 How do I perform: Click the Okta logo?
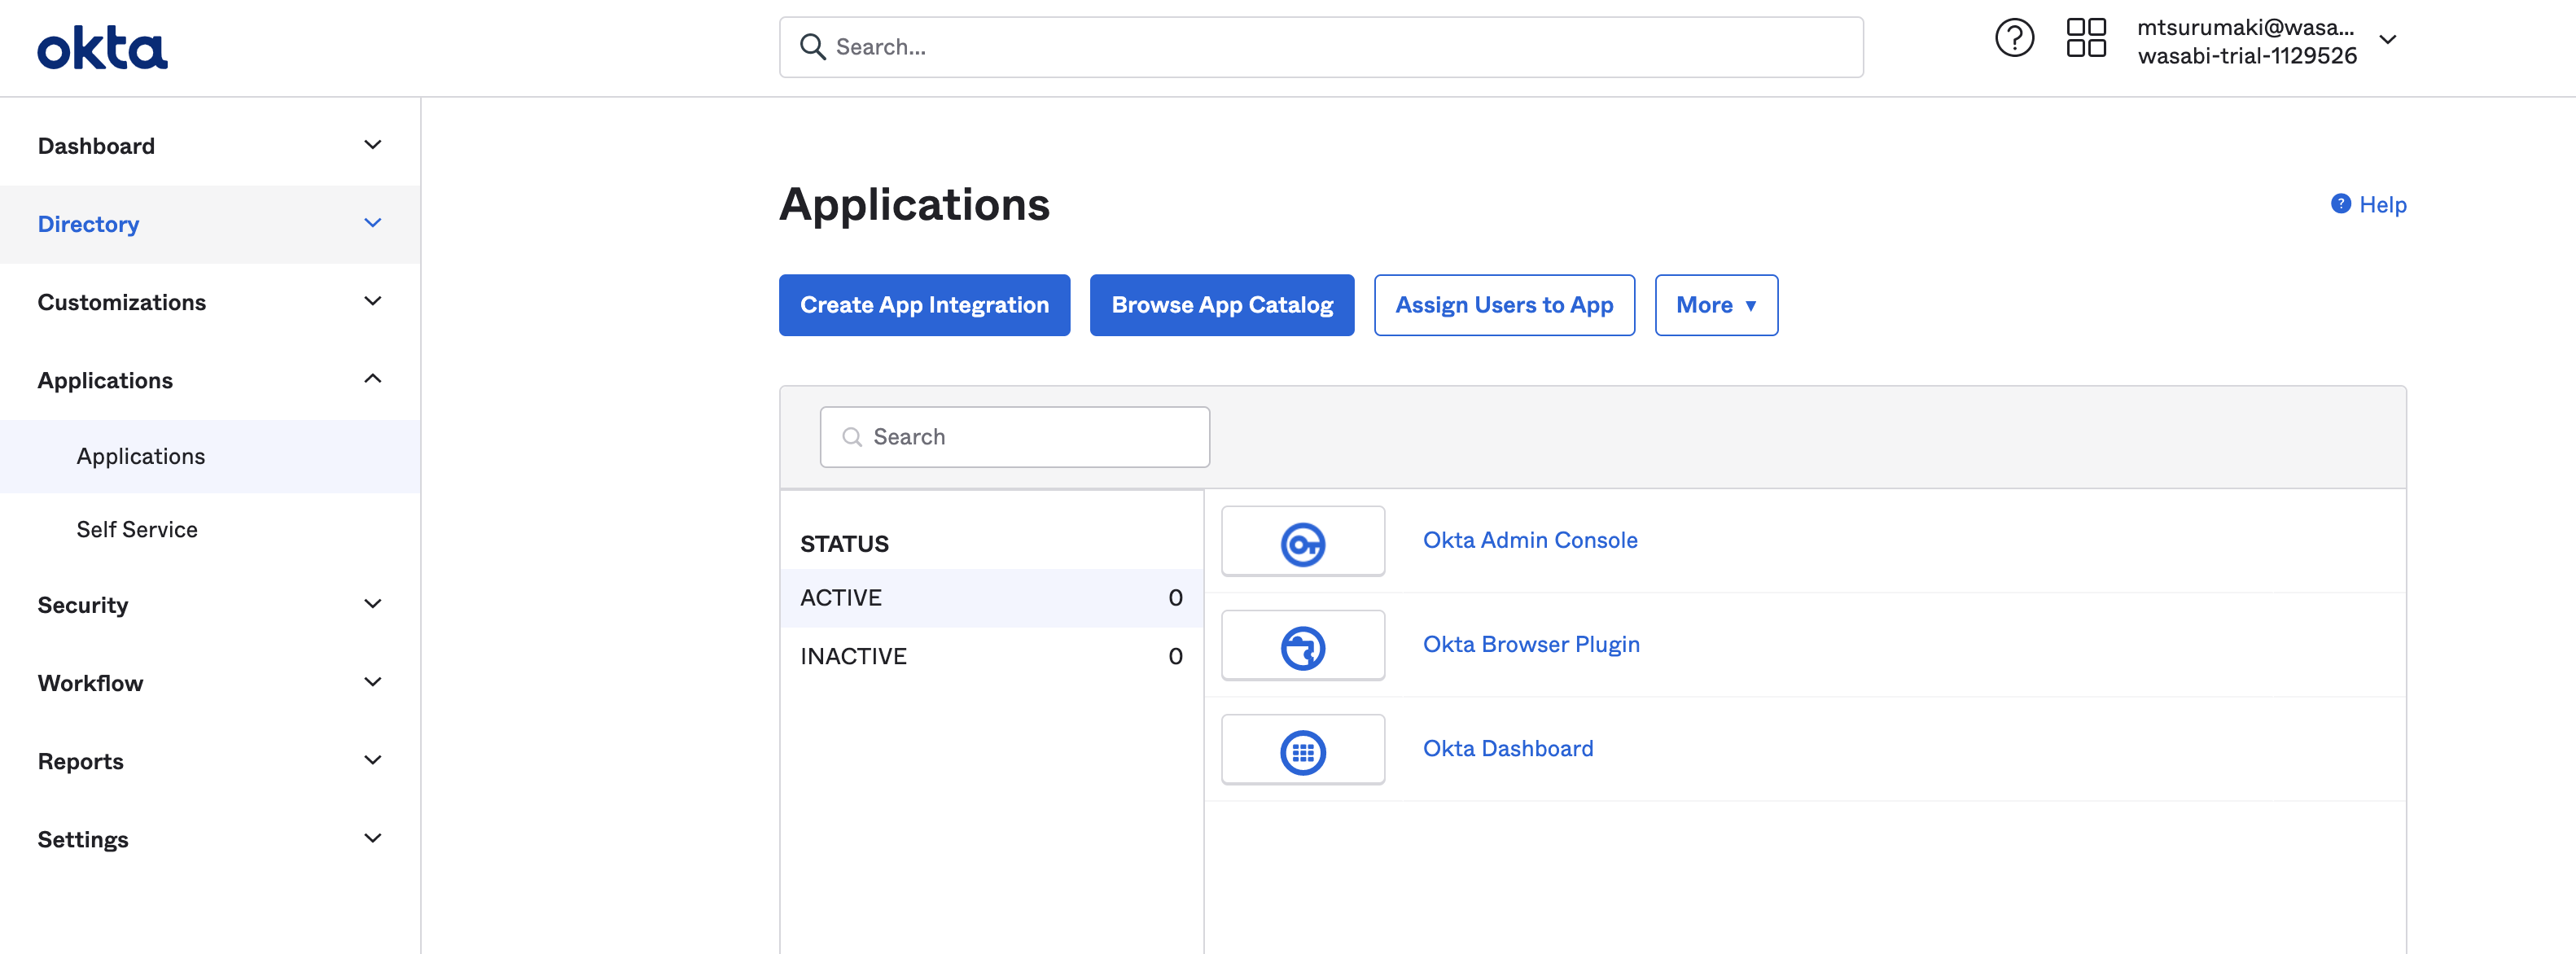click(102, 48)
